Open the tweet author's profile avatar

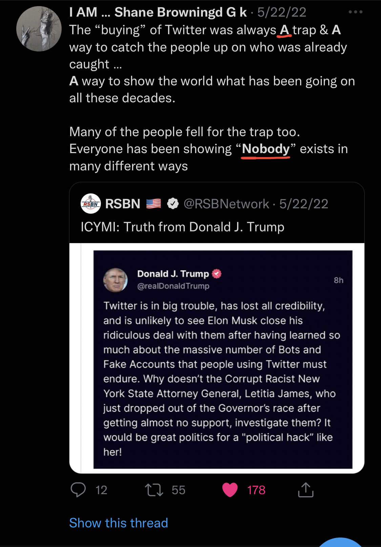pos(39,29)
